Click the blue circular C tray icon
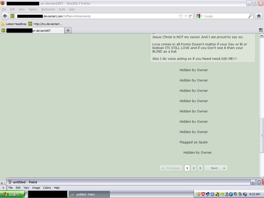 click(231, 194)
